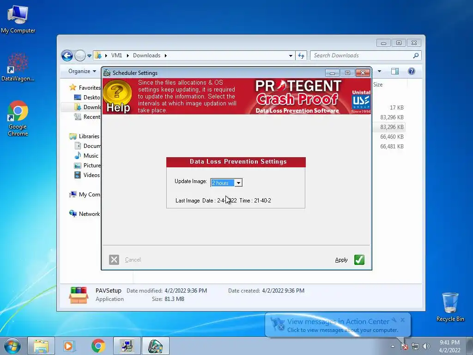Open My Computer desktop icon

pos(18,19)
